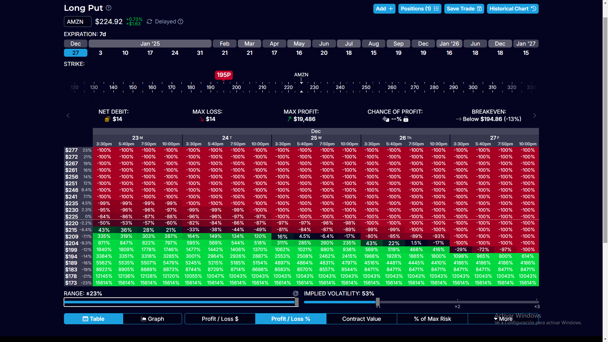The image size is (608, 342).
Task: Click the Breakeven Below $194.86 value
Action: click(492, 119)
